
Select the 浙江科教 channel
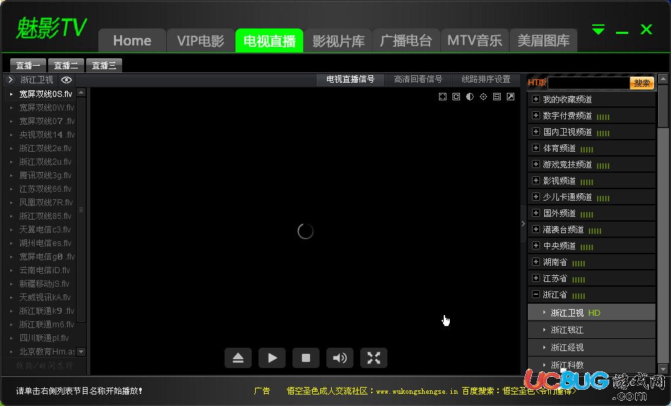tap(592, 365)
